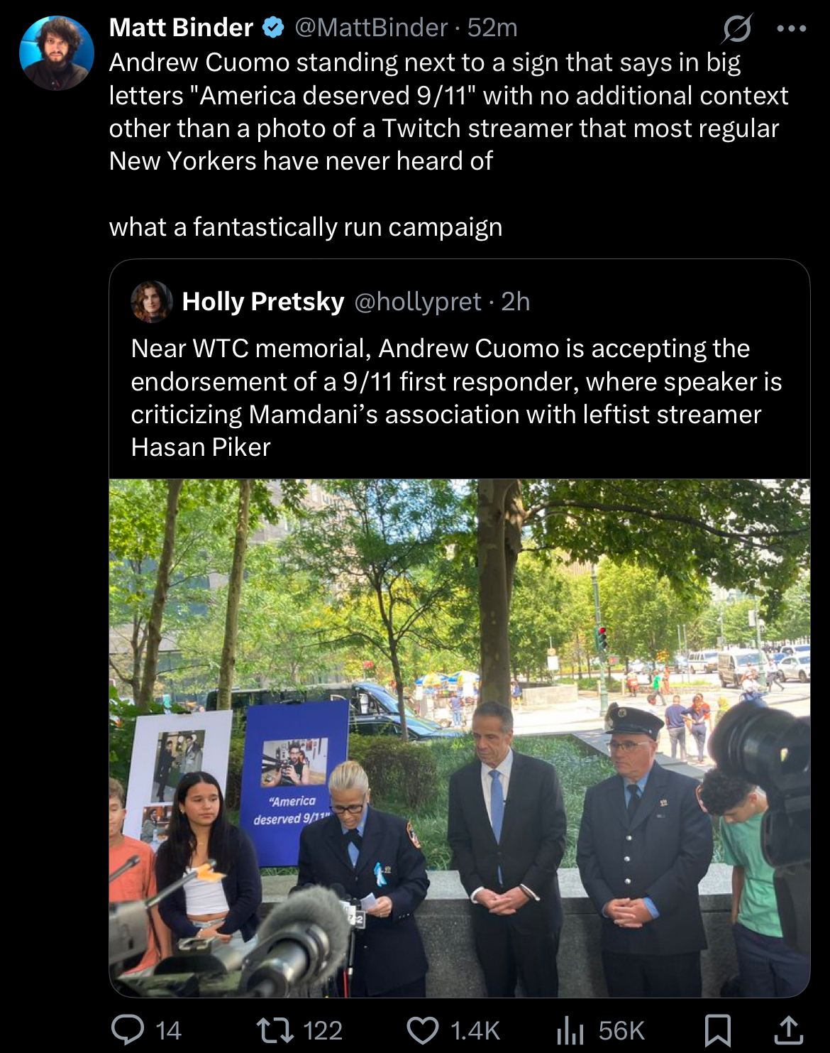Open Matt Binder's profile avatar
830x1053 pixels.
point(57,53)
